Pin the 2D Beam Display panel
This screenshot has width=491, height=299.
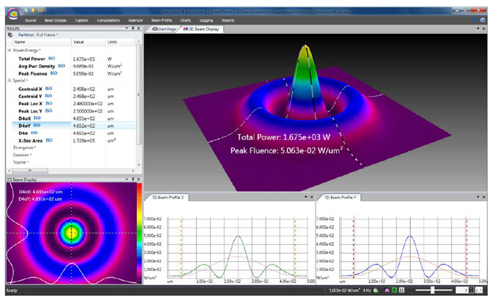[133, 179]
